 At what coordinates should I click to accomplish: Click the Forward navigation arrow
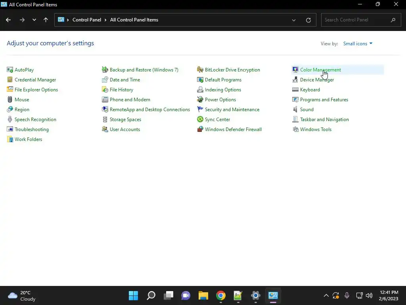tap(22, 20)
